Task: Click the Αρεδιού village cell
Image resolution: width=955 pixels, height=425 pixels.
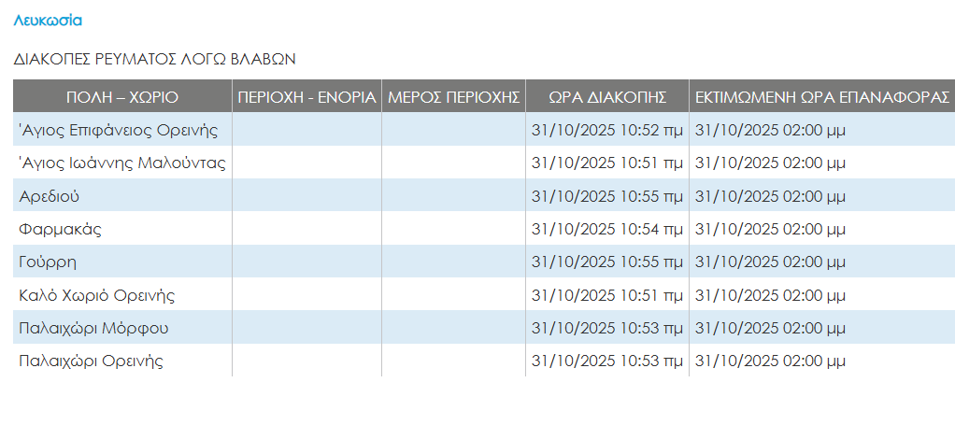Action: click(x=50, y=196)
